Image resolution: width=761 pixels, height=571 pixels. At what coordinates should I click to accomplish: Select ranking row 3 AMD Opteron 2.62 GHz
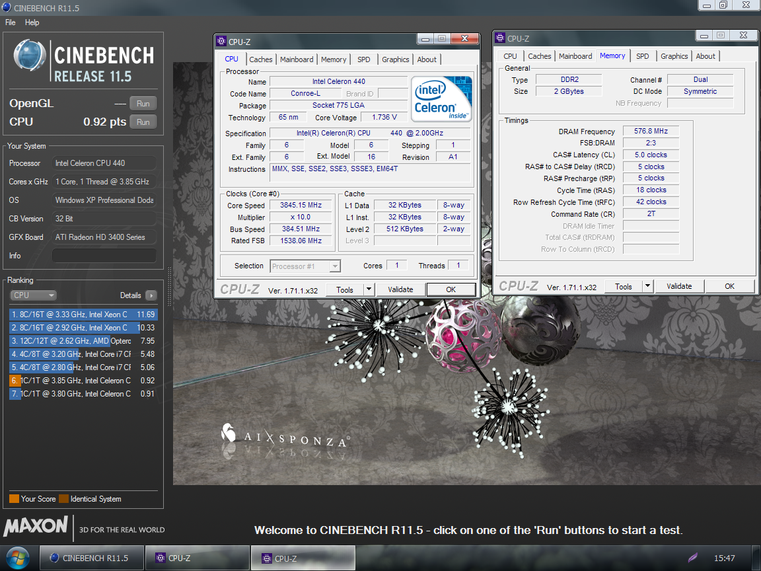[x=83, y=341]
